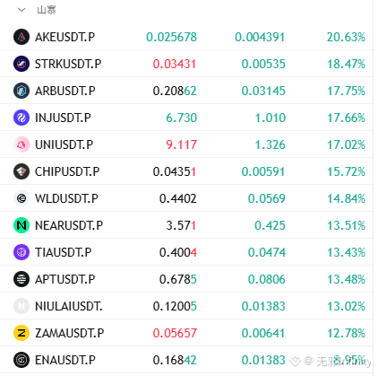Click the AKEUSDT.P coin icon
The height and width of the screenshot is (376, 378).
(x=21, y=37)
